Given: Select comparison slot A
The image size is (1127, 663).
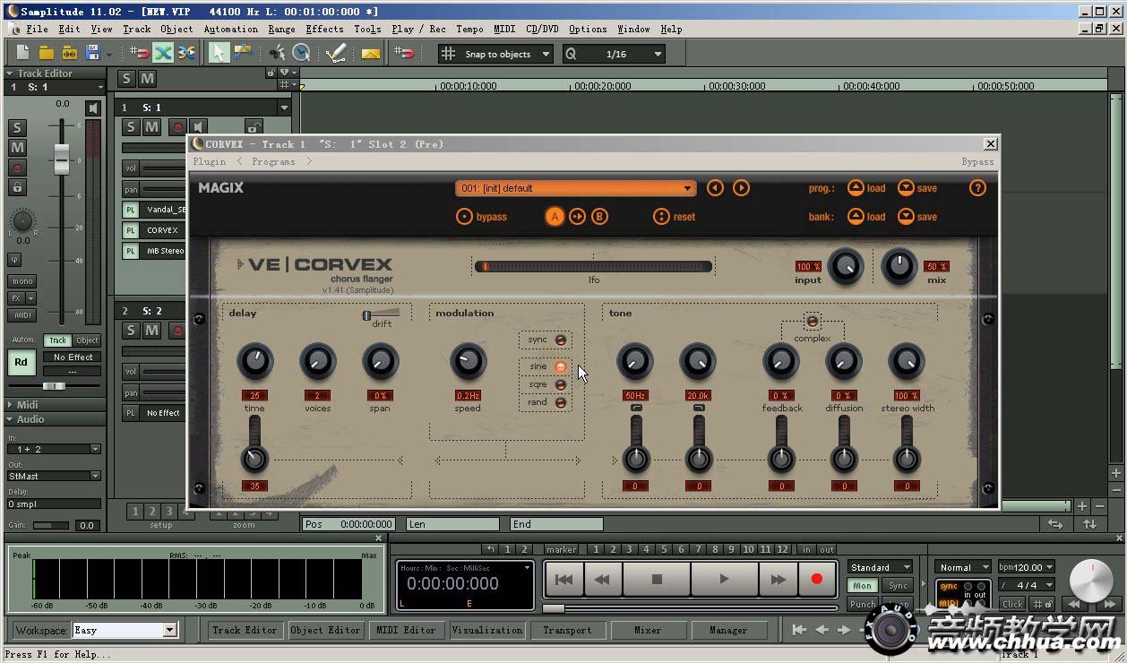Looking at the screenshot, I should 555,217.
